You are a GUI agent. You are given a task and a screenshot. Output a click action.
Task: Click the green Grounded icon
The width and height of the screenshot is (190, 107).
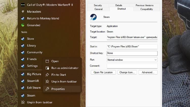point(23,25)
